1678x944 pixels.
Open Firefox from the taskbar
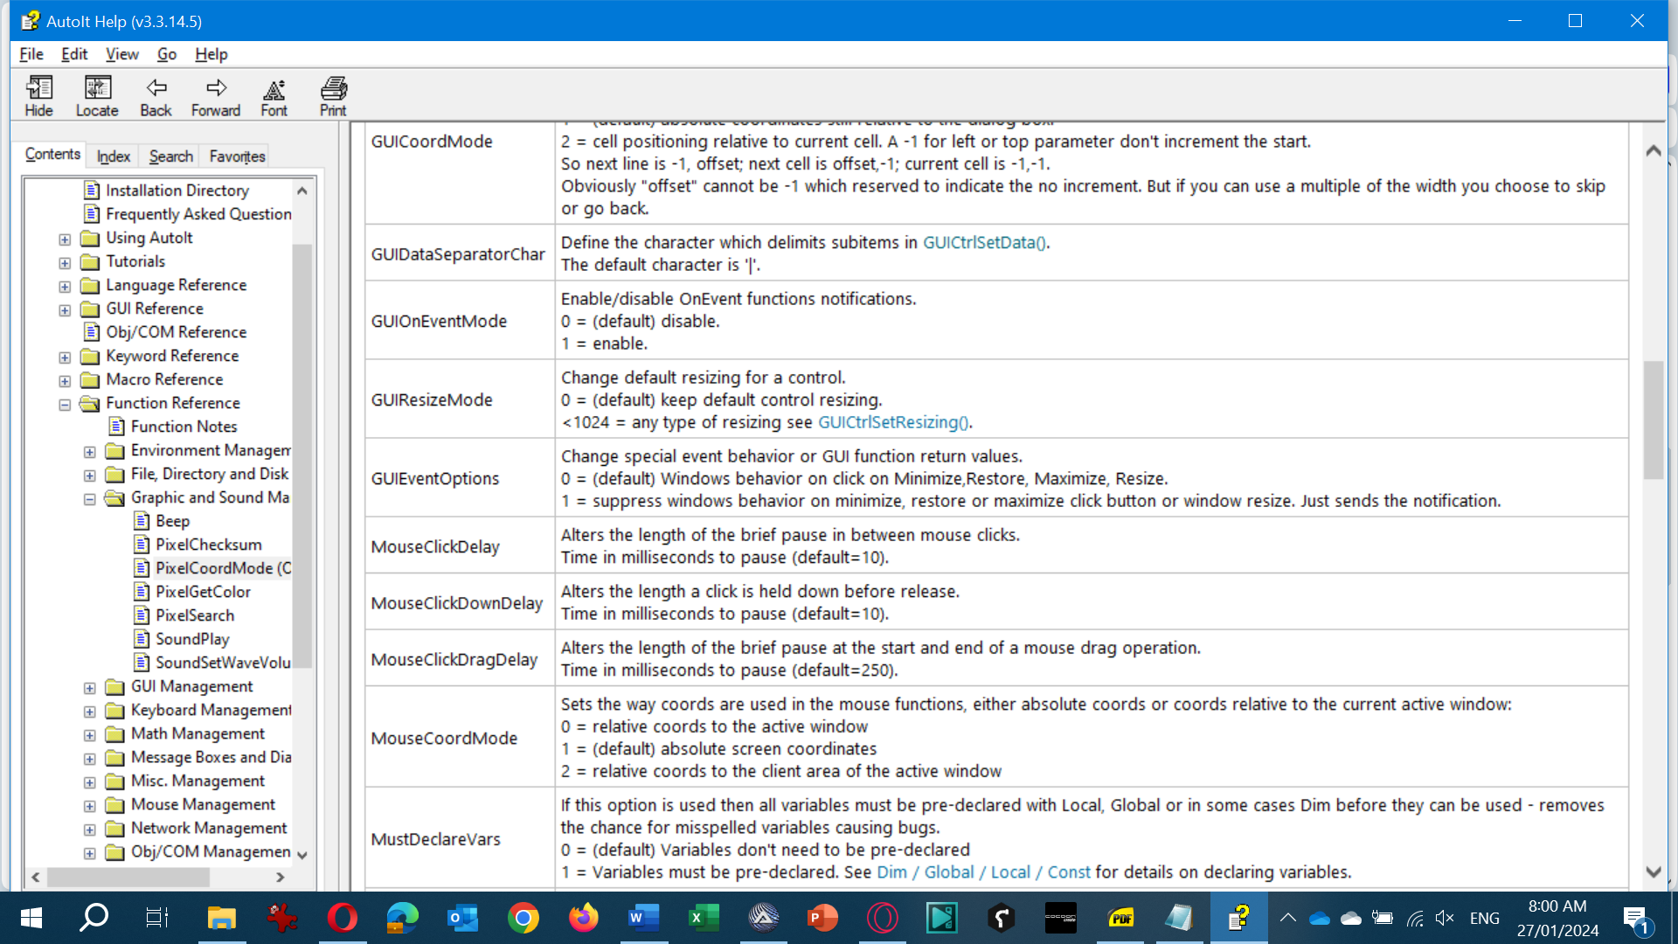click(583, 918)
